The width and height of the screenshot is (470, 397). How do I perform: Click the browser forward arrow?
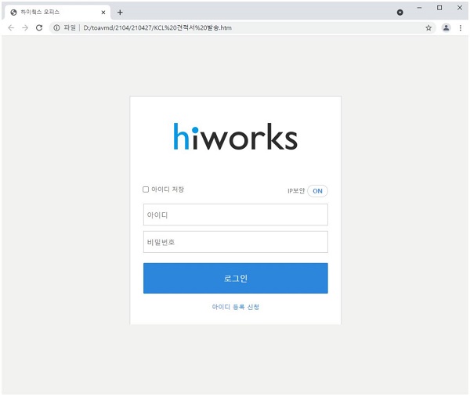[x=25, y=28]
